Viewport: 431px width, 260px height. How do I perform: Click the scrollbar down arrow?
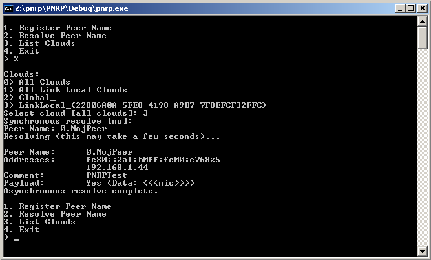click(x=422, y=251)
